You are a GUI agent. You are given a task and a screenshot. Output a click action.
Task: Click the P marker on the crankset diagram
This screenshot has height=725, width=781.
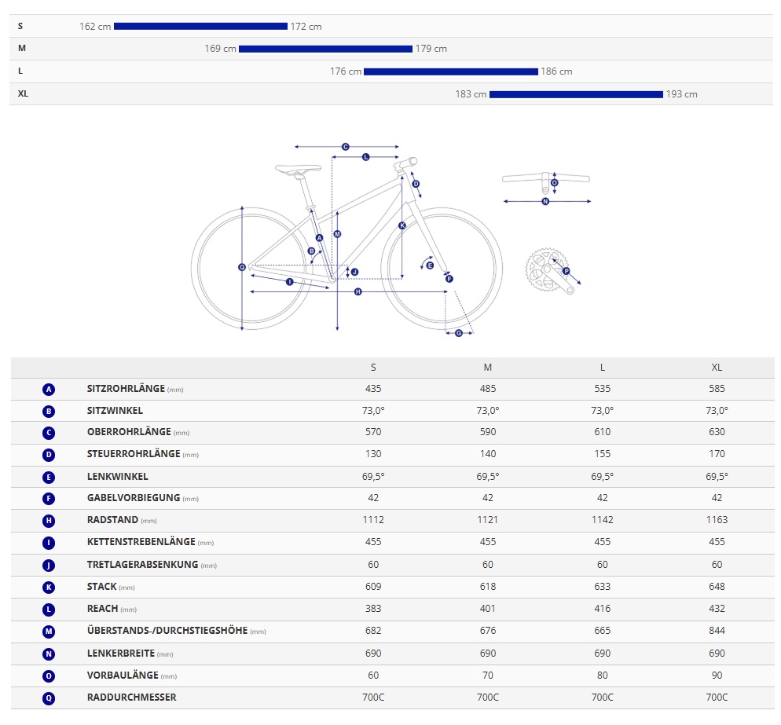click(x=566, y=271)
